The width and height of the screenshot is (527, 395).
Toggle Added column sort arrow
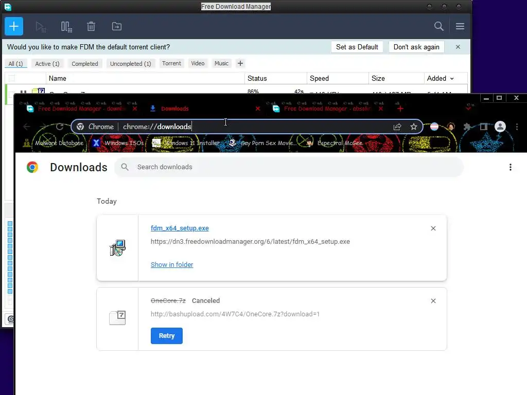click(x=452, y=79)
